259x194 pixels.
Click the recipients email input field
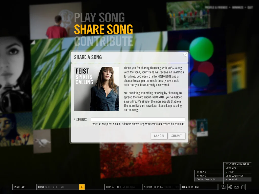click(138, 119)
